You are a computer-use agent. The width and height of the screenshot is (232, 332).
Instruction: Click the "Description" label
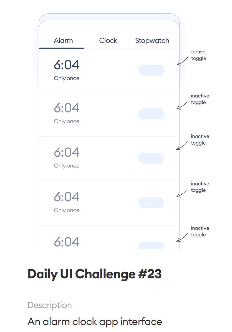pyautogui.click(x=50, y=305)
